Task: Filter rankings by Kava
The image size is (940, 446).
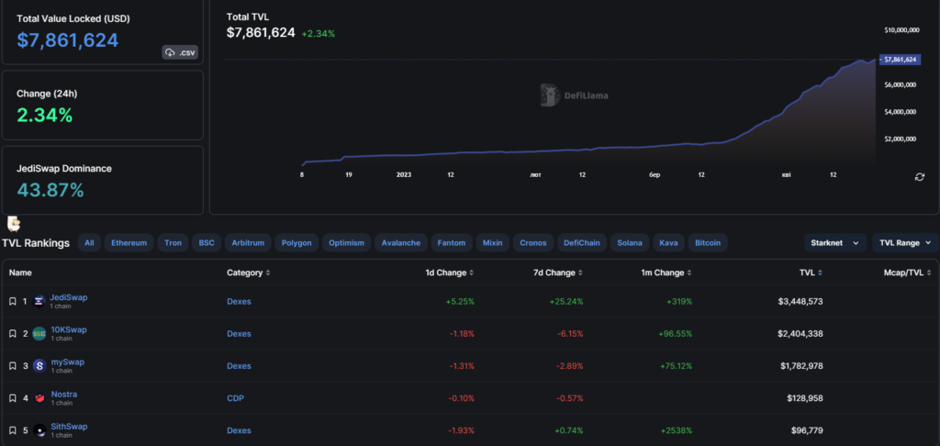Action: pyautogui.click(x=668, y=243)
